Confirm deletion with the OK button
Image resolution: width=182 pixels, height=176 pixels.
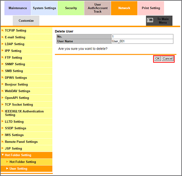(x=157, y=58)
